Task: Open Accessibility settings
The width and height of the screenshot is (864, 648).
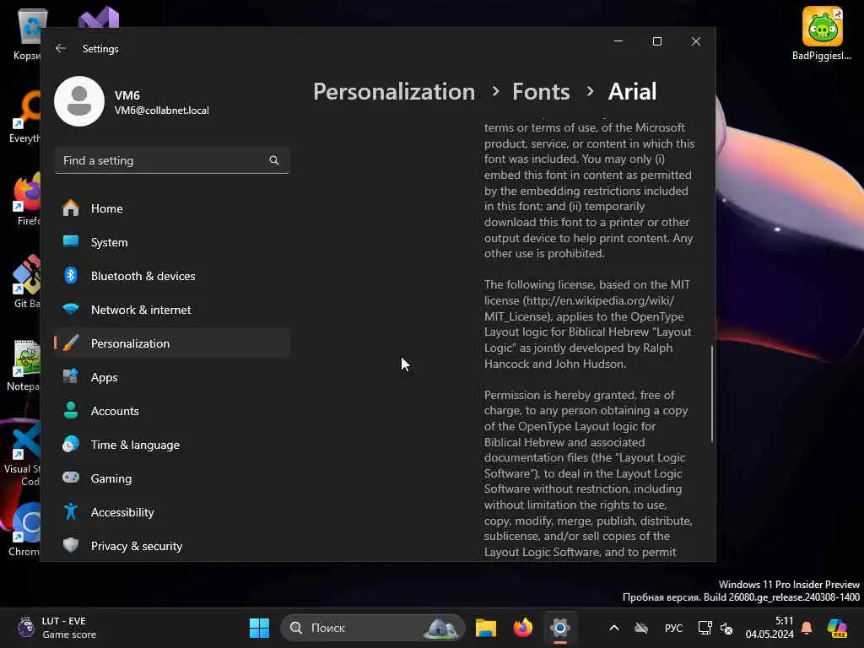Action: click(x=172, y=512)
